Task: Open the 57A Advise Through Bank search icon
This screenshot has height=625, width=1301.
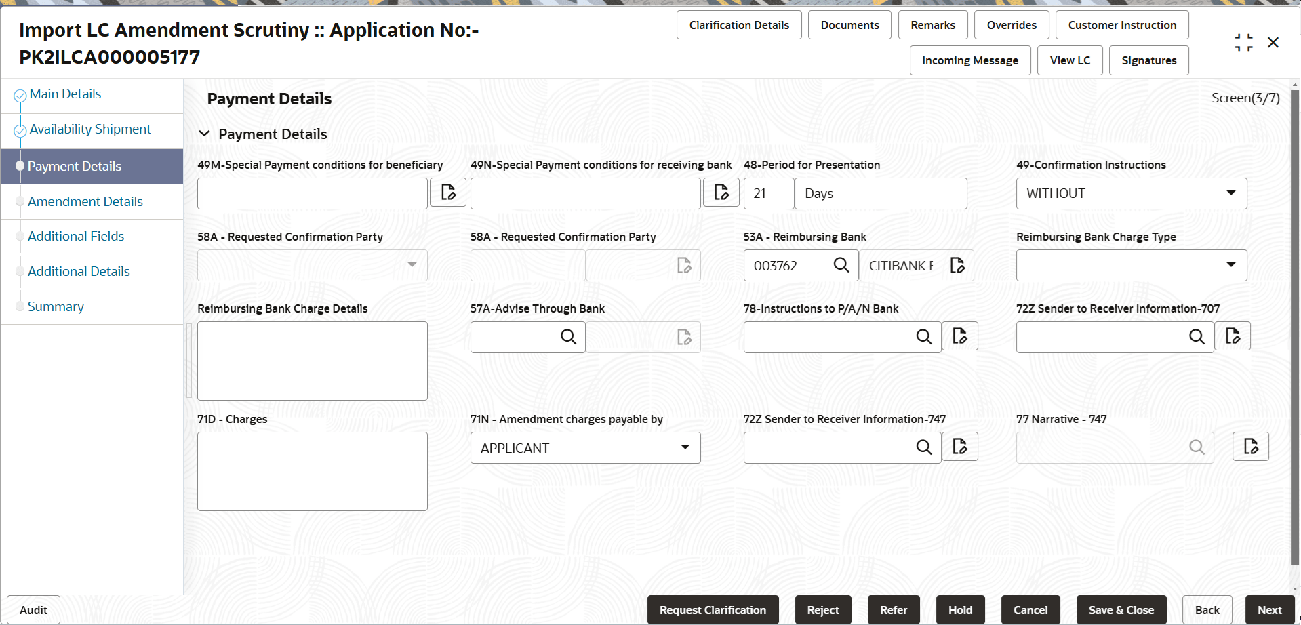Action: pos(567,337)
